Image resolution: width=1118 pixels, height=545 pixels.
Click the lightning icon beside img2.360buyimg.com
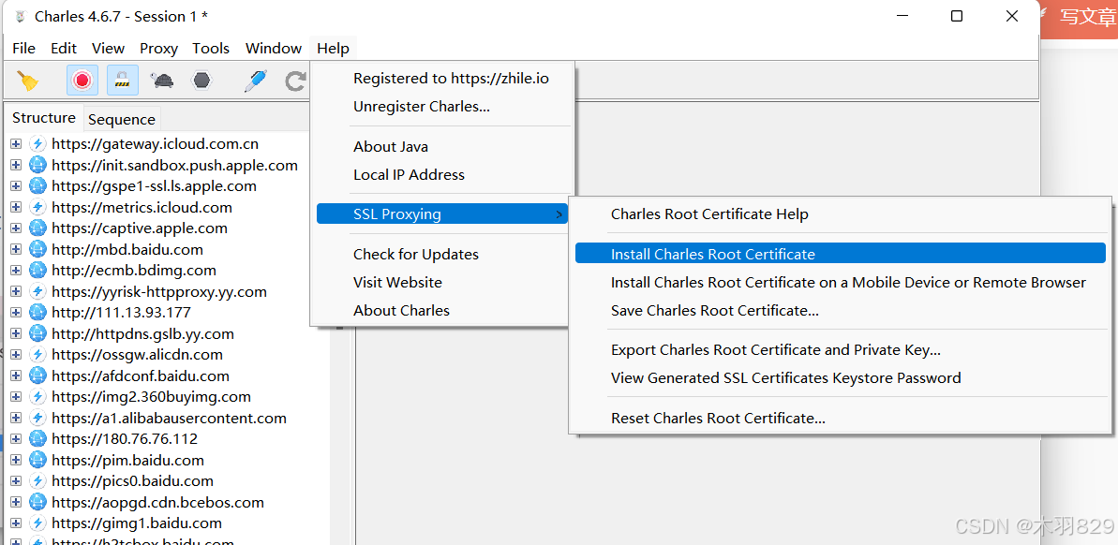click(37, 397)
